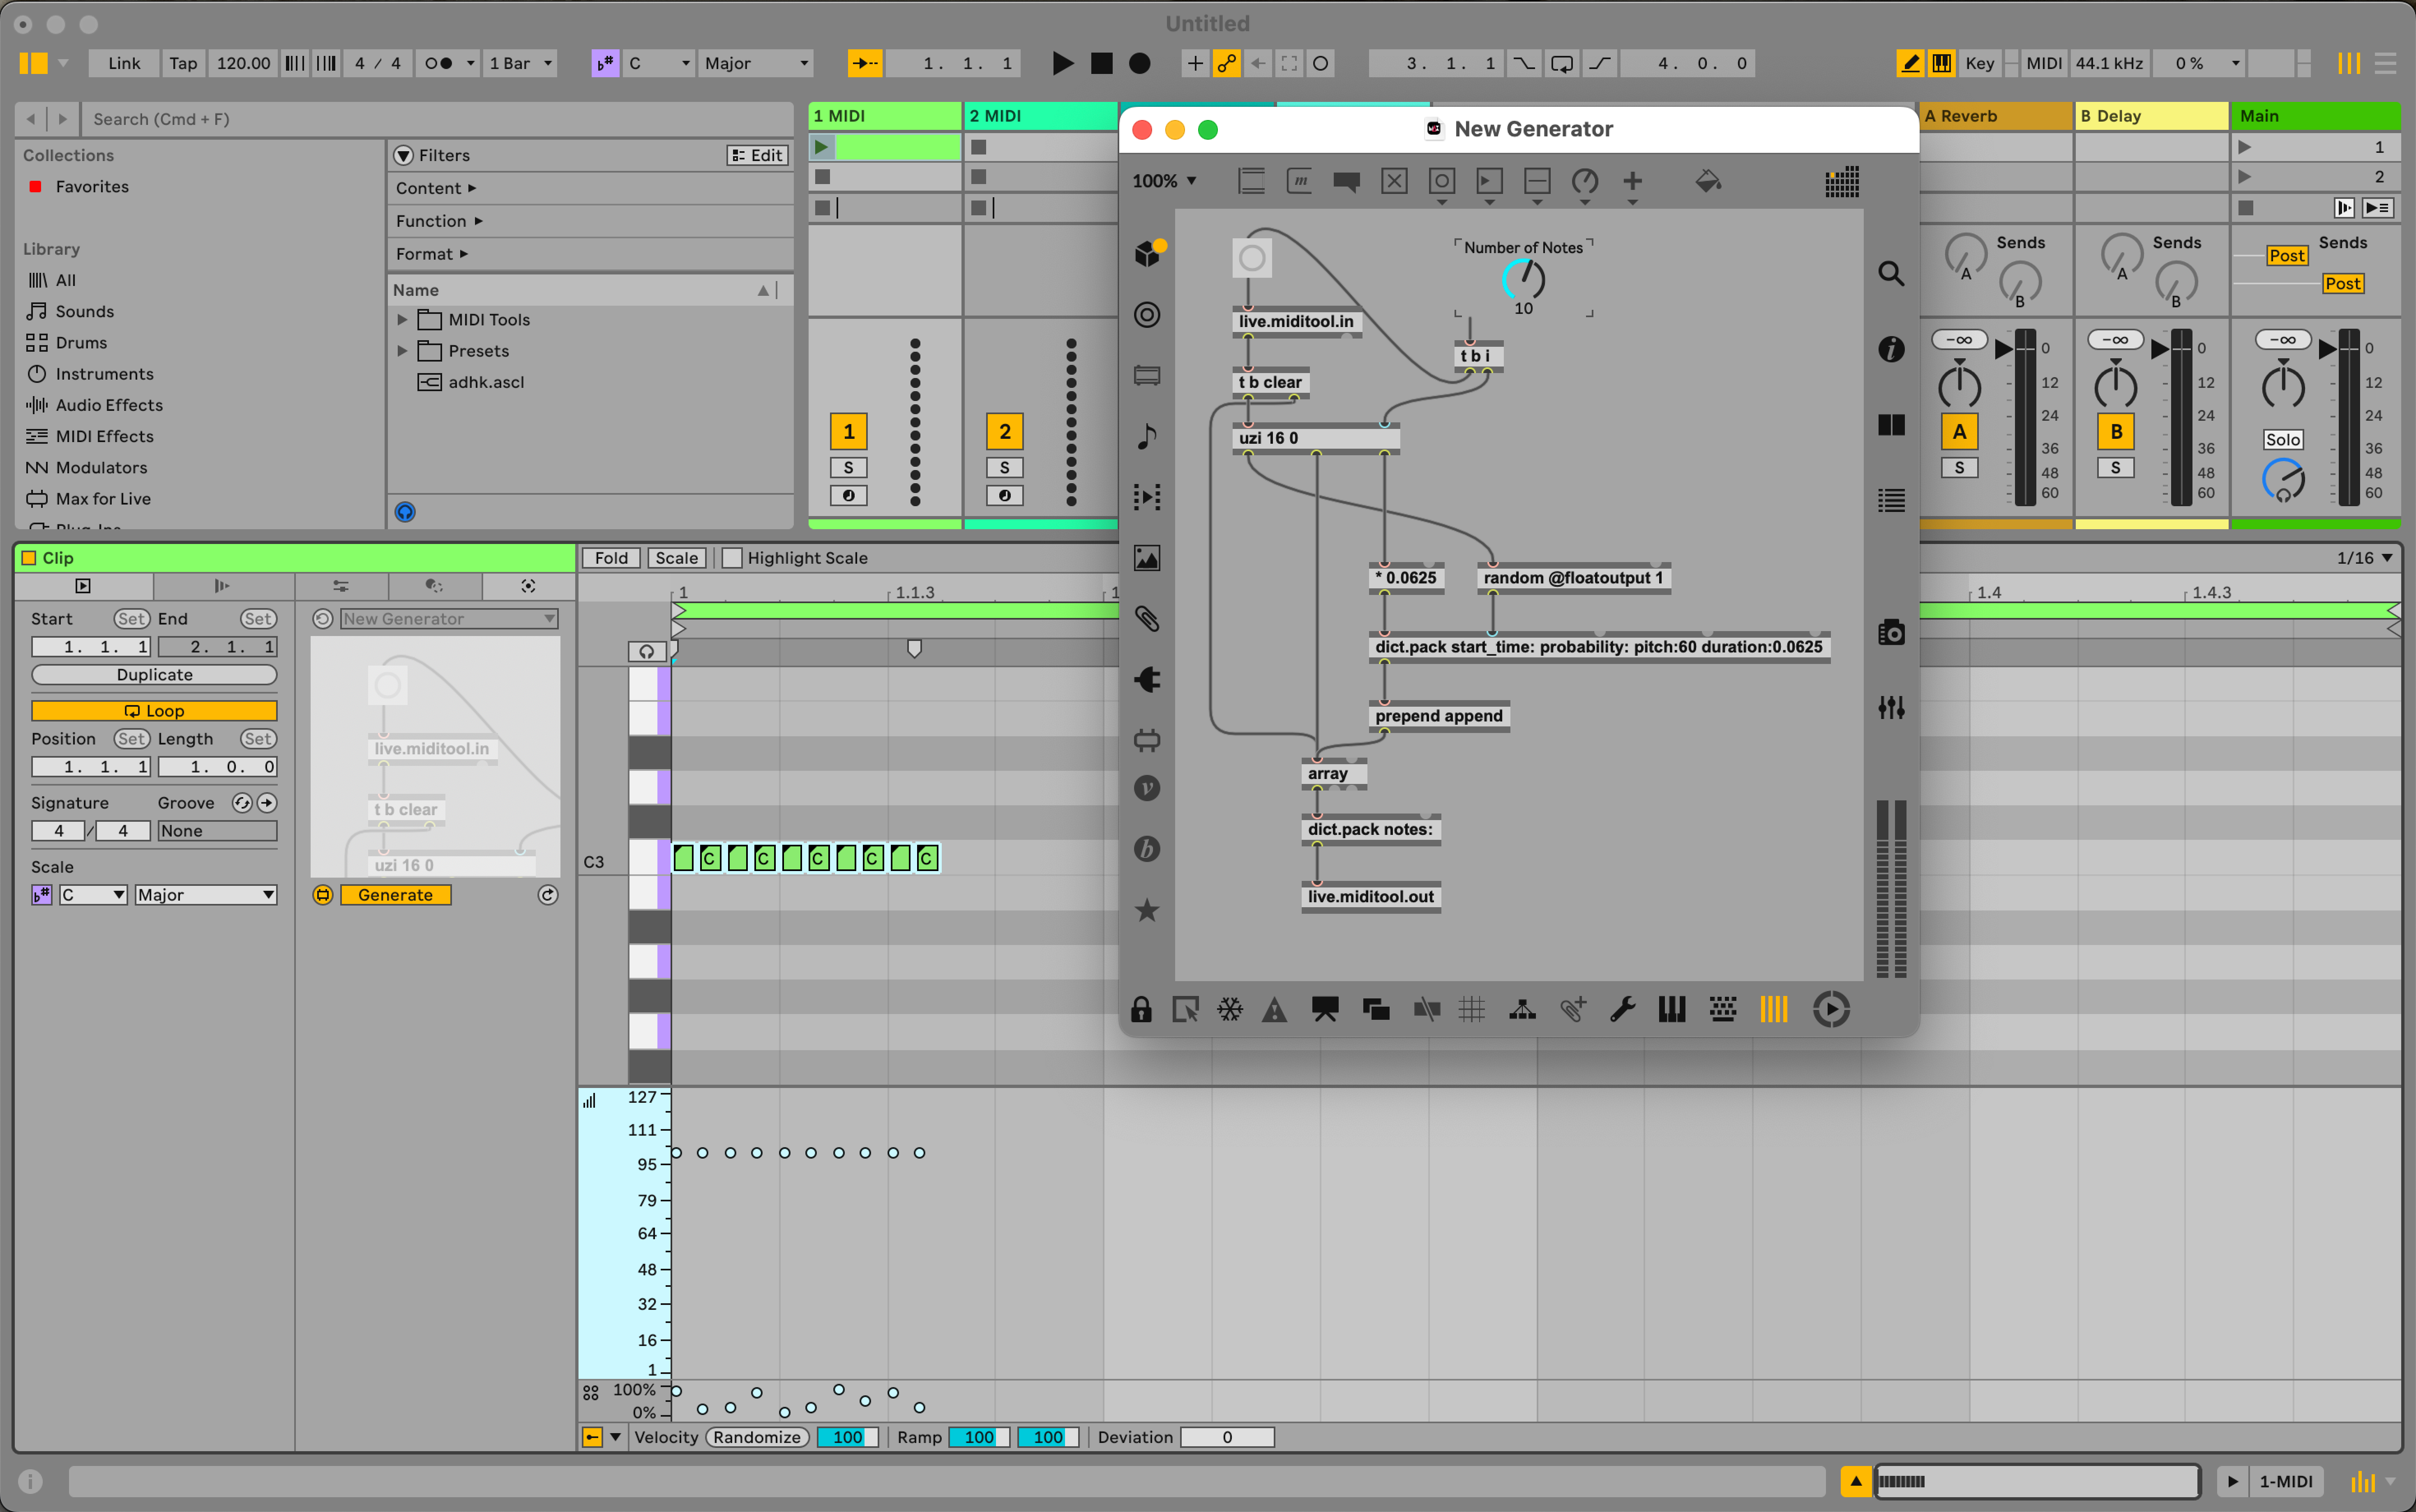Open presentation mode icon in Max bottom bar
Screen dimensions: 2416x1512
(x=1325, y=1009)
